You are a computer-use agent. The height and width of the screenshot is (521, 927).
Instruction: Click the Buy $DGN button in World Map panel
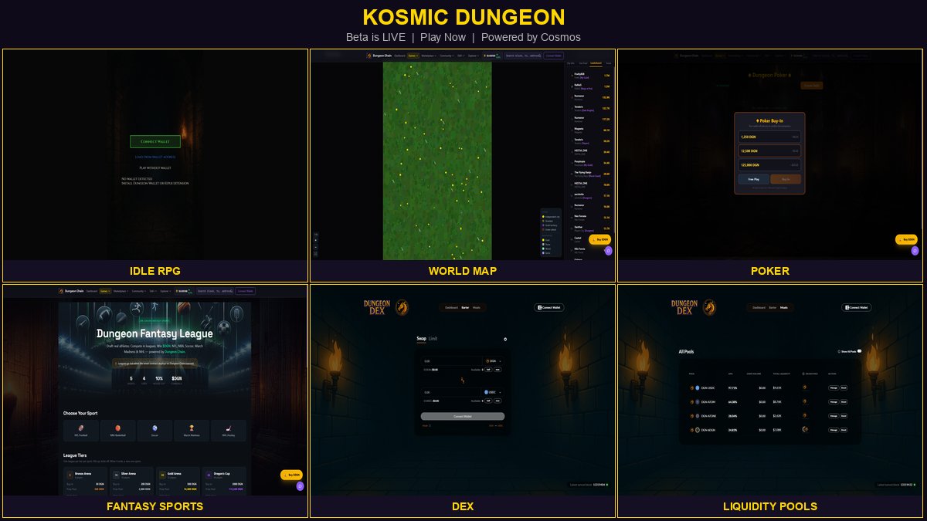[x=599, y=239]
